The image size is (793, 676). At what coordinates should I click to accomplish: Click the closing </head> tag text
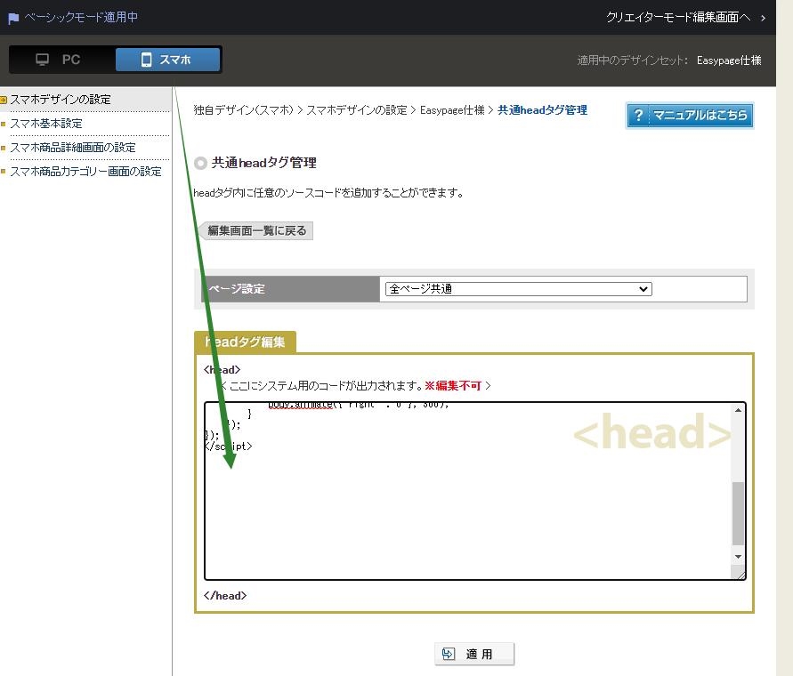[x=225, y=596]
